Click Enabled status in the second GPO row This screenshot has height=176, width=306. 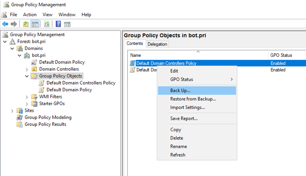278,70
